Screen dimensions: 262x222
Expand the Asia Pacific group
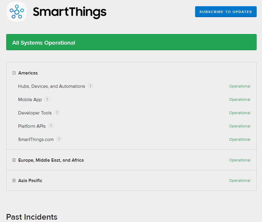click(x=14, y=180)
